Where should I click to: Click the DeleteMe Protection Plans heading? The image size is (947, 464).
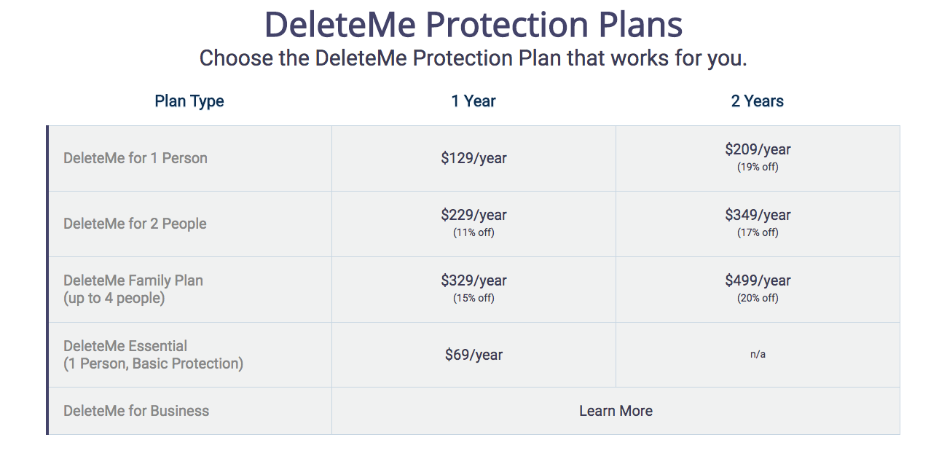pos(473,25)
